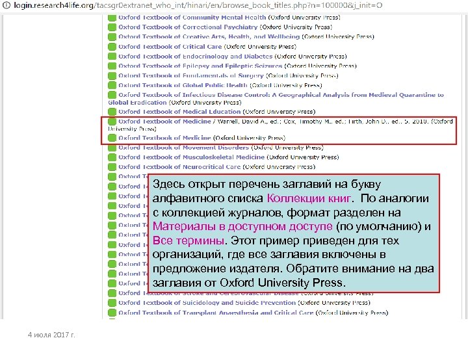Click the login.research4life.org URL in address bar
468x351 pixels.
[x=198, y=5]
